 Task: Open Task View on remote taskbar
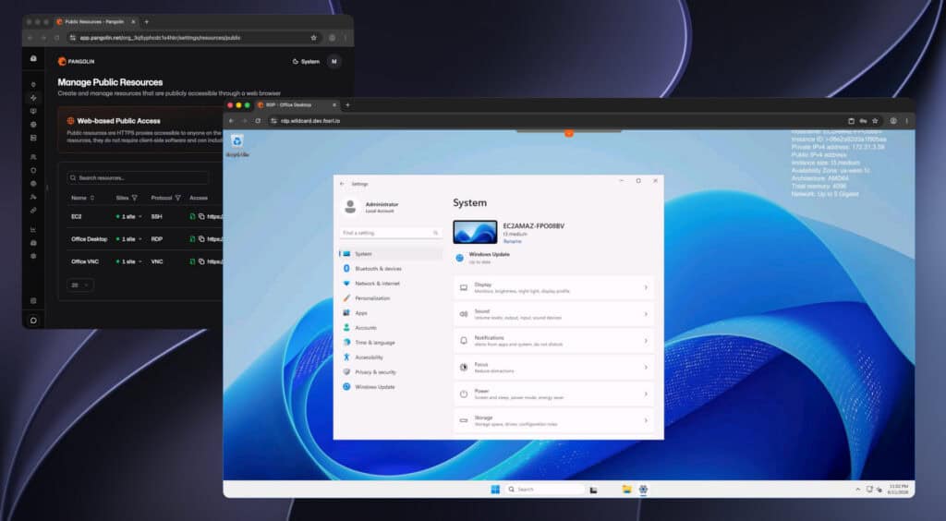click(x=593, y=490)
